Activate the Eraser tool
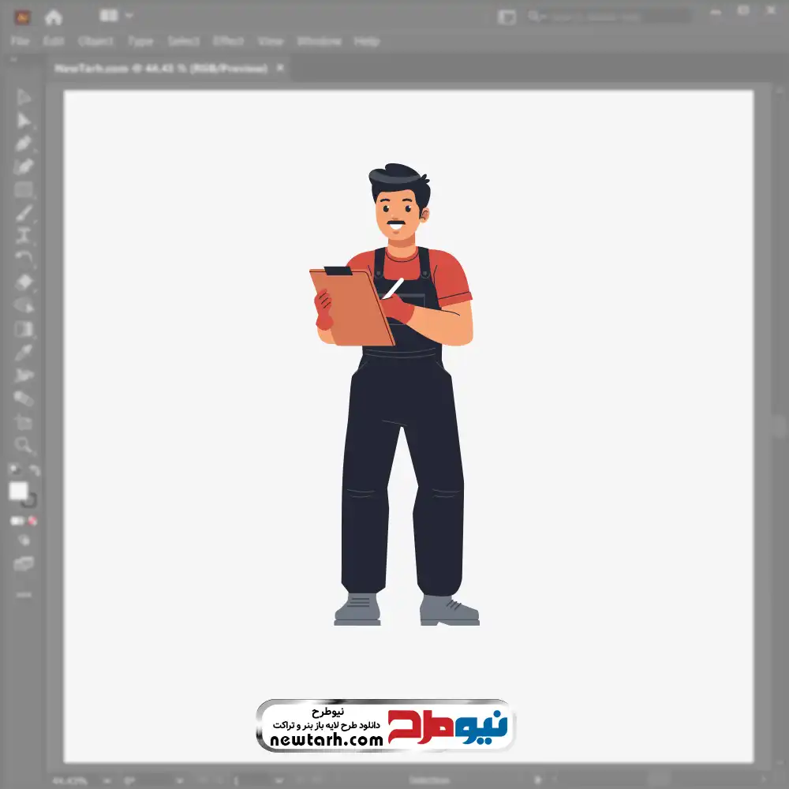The height and width of the screenshot is (789, 789). (24, 282)
